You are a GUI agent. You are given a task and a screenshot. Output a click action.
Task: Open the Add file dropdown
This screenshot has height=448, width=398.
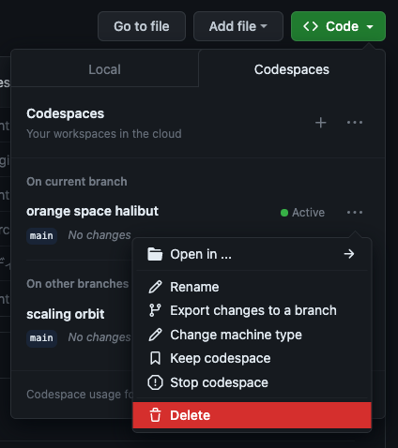click(x=238, y=26)
